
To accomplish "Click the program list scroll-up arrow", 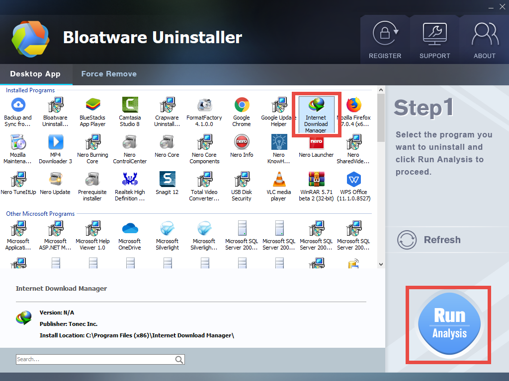I will (381, 90).
